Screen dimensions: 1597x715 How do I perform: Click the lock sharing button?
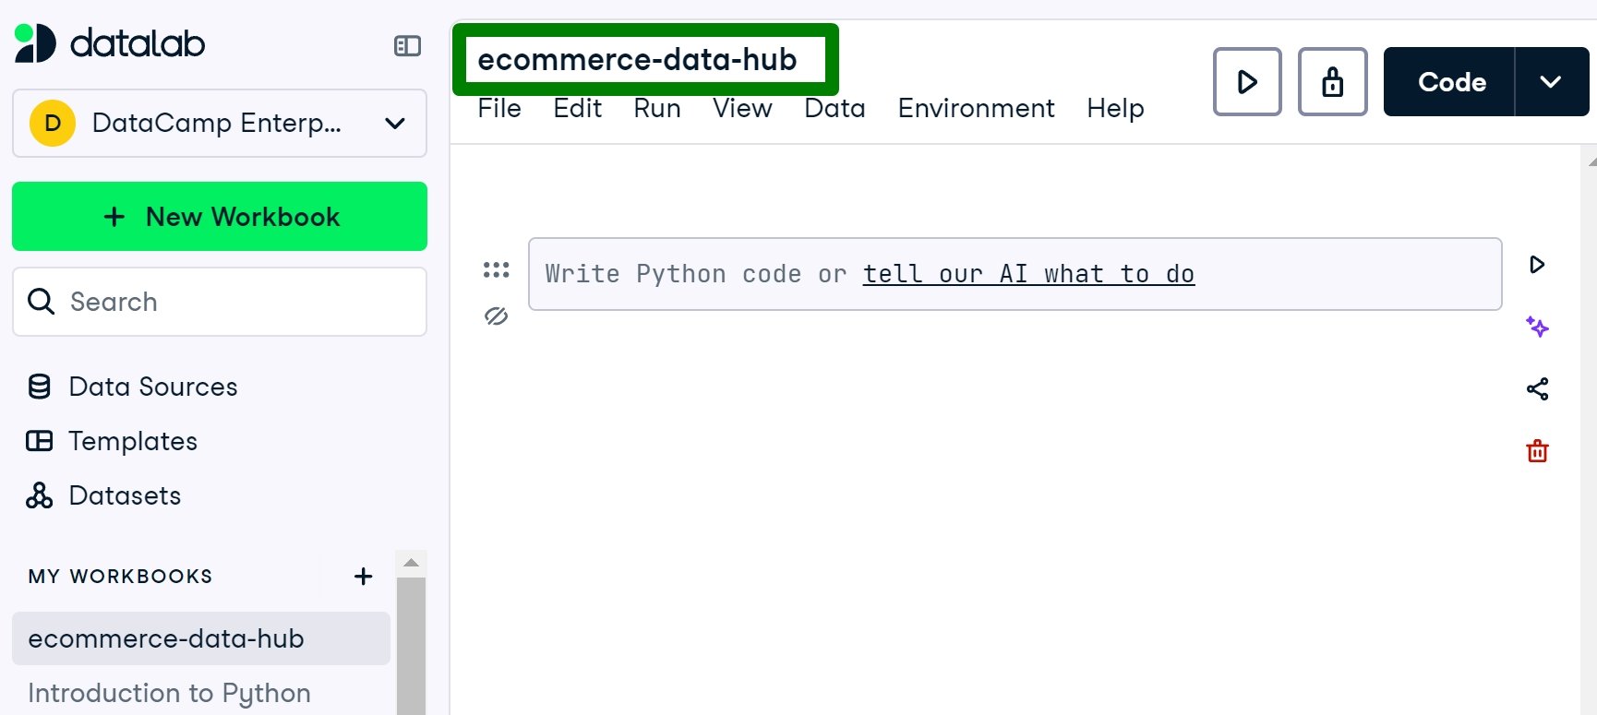(1332, 82)
